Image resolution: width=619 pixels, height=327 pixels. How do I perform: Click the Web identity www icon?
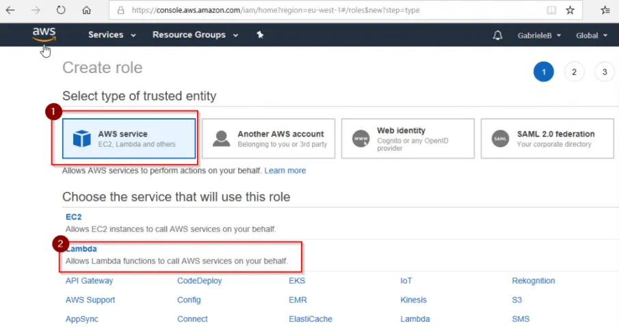361,139
